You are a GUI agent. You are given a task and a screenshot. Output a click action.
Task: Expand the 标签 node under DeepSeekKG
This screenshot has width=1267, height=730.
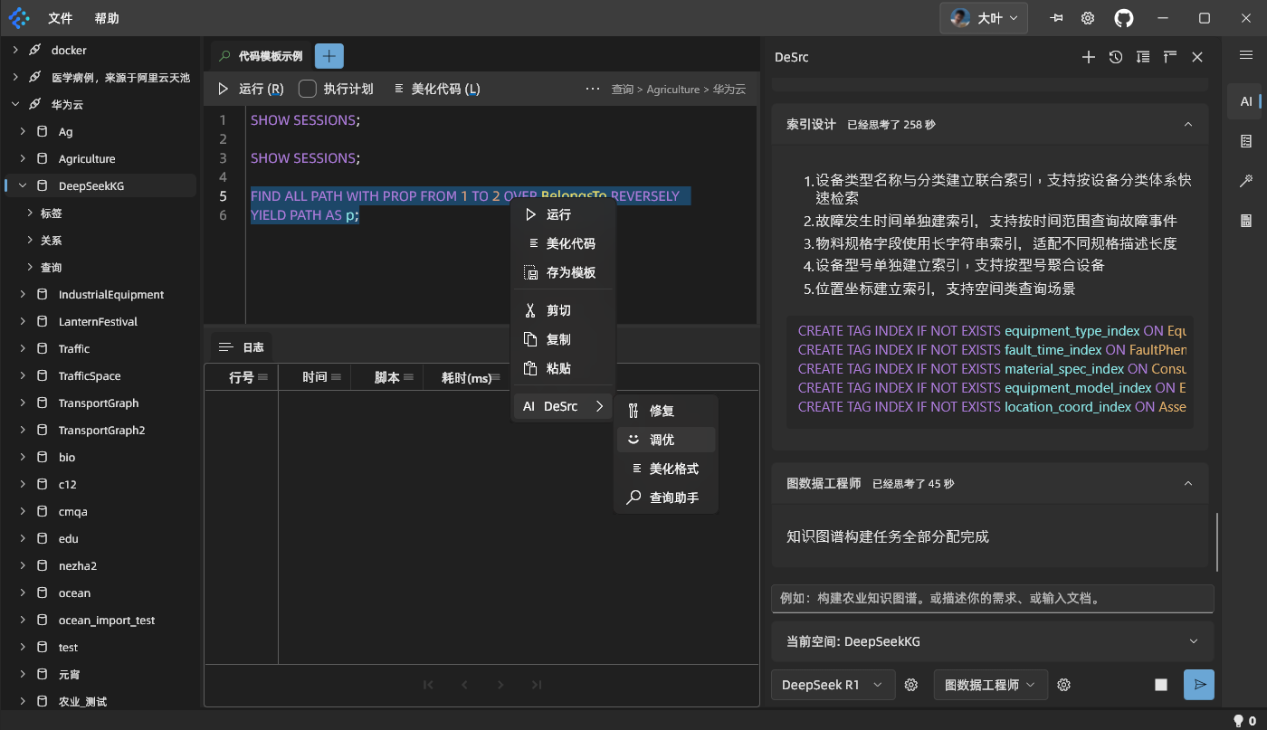coord(30,213)
